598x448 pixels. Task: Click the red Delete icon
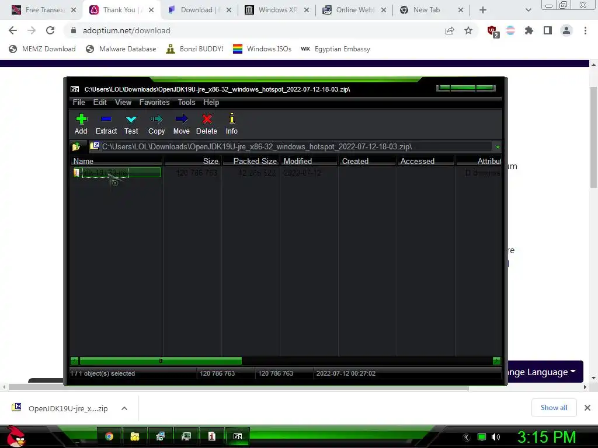point(207,124)
